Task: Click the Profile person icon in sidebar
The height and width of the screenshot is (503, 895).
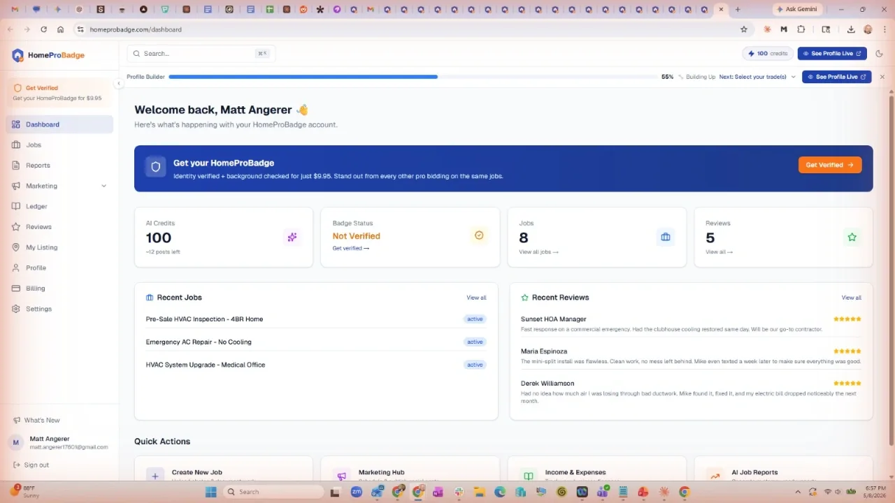Action: (16, 268)
